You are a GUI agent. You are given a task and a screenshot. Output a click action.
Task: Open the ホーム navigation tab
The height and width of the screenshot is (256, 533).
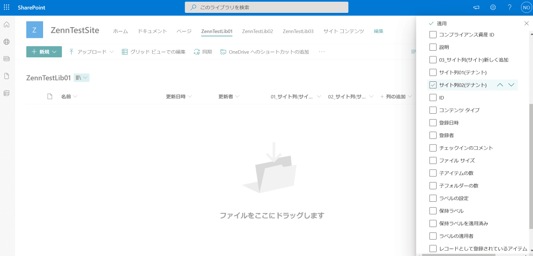pyautogui.click(x=120, y=31)
